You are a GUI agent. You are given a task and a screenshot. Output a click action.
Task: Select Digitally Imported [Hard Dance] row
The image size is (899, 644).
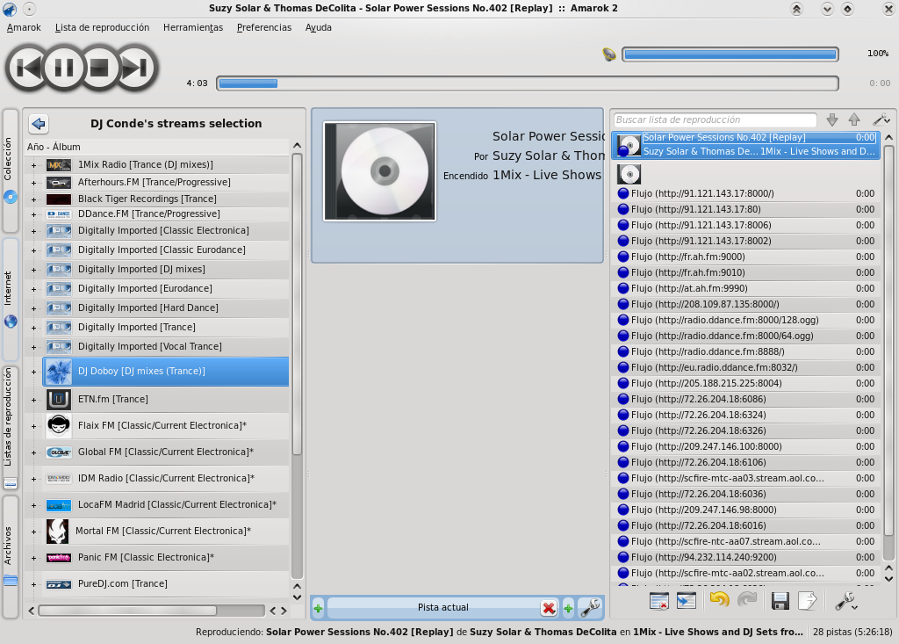tap(165, 308)
